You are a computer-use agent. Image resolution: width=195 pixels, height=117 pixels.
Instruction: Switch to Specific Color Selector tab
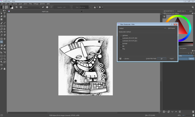click(x=182, y=11)
